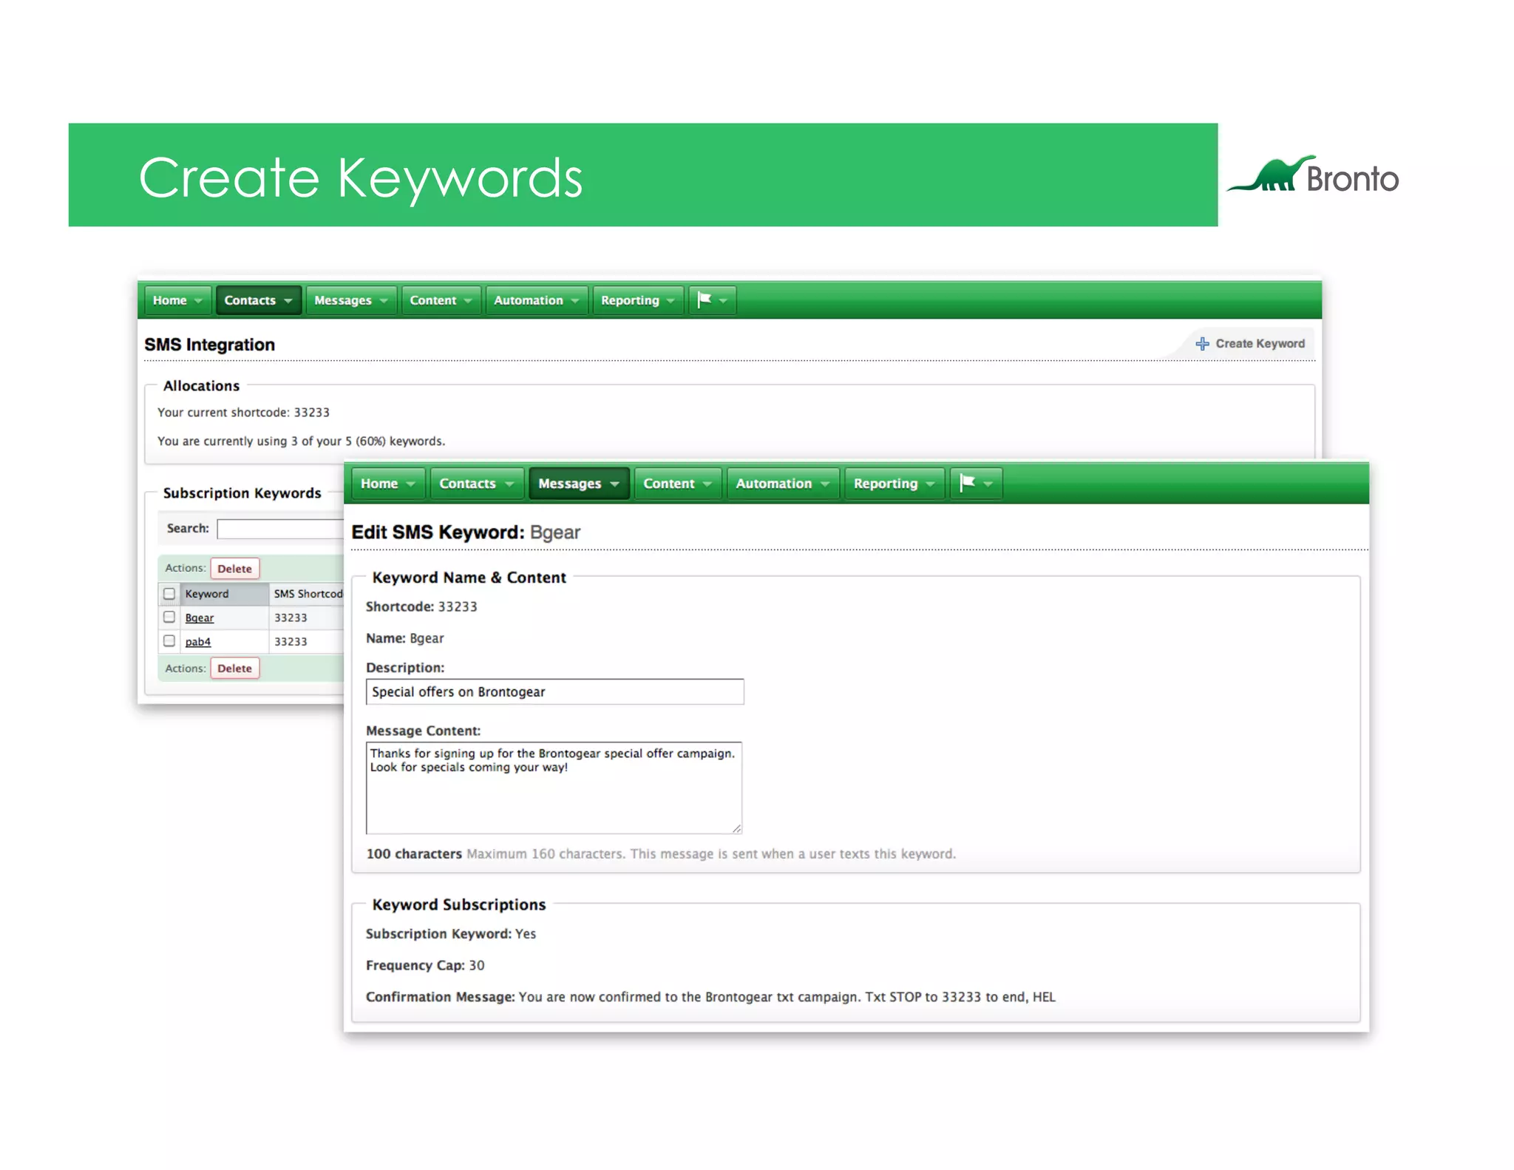Expand the Messages dropdown arrow in SMS Integration window
The image size is (1514, 1170).
click(384, 301)
